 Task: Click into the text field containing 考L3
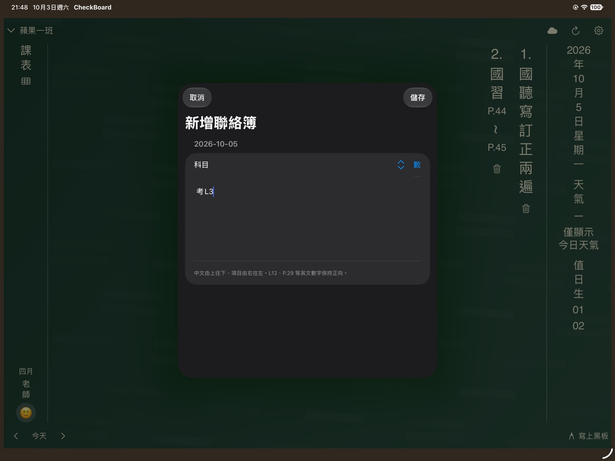[x=307, y=219]
